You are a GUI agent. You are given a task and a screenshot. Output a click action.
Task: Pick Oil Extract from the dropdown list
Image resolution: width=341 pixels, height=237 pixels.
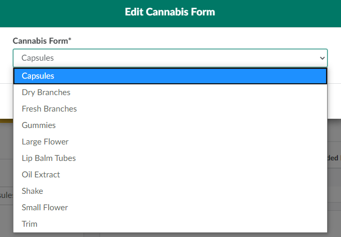coord(41,175)
